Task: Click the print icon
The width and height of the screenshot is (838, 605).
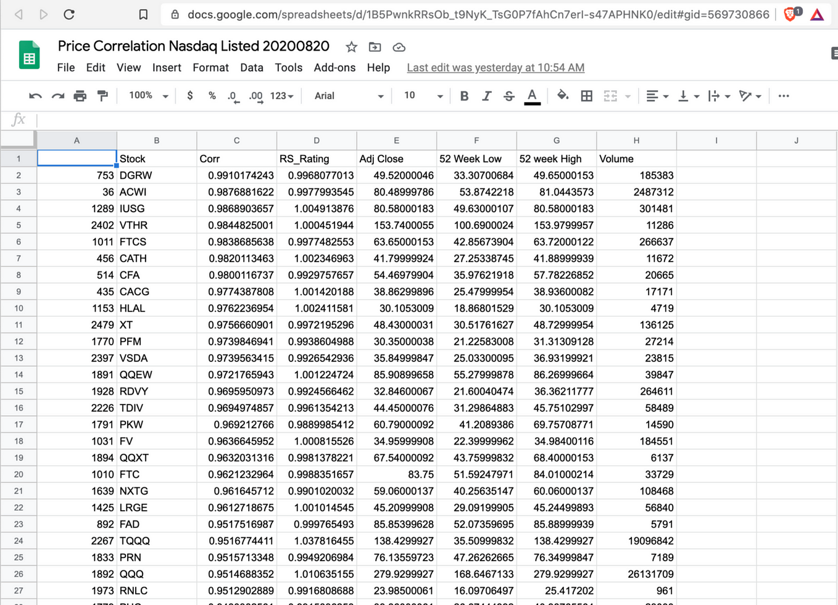Action: pos(80,96)
